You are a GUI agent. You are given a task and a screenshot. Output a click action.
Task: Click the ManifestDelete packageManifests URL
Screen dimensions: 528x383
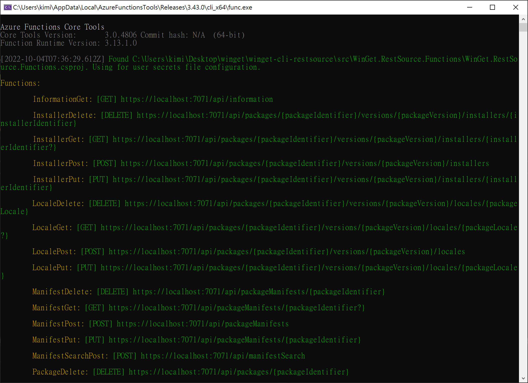pyautogui.click(x=259, y=292)
